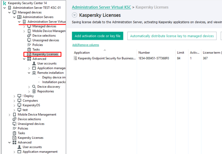
Task: Click the license key icon in the table row
Action: tap(75, 58)
